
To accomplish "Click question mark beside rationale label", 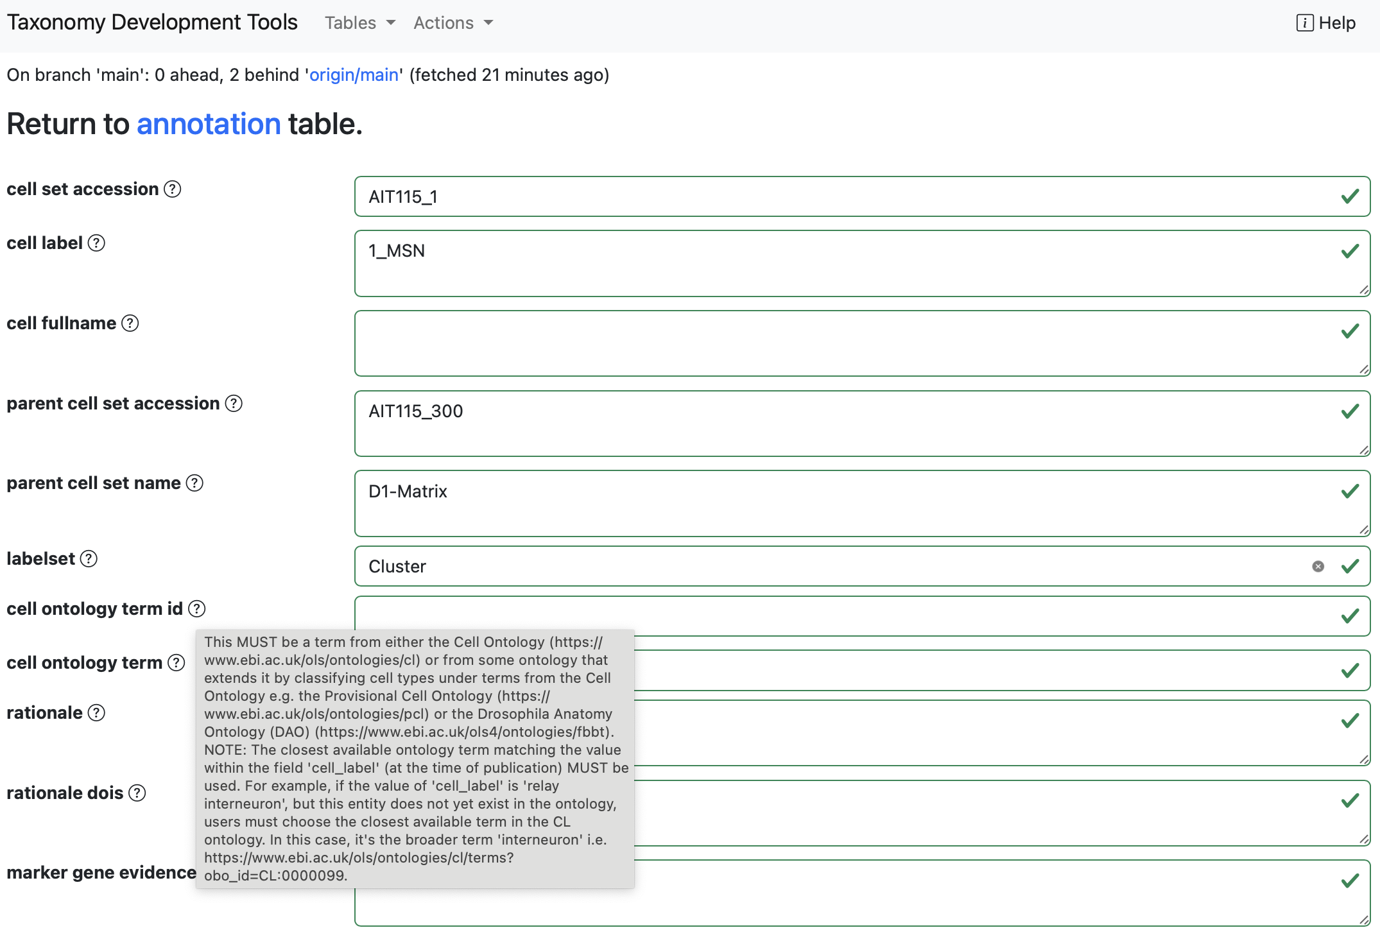I will point(96,713).
